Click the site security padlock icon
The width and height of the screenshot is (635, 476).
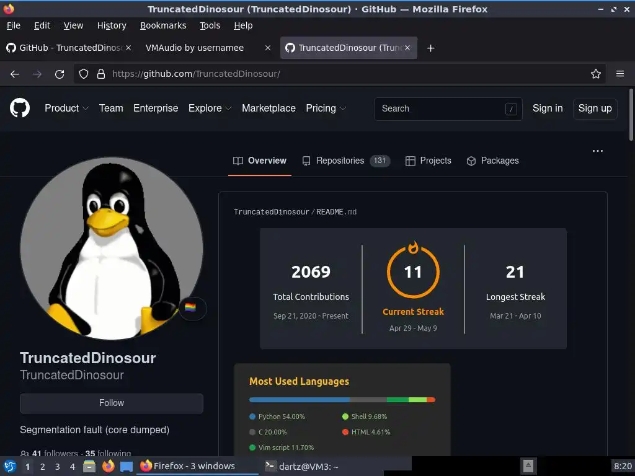101,74
